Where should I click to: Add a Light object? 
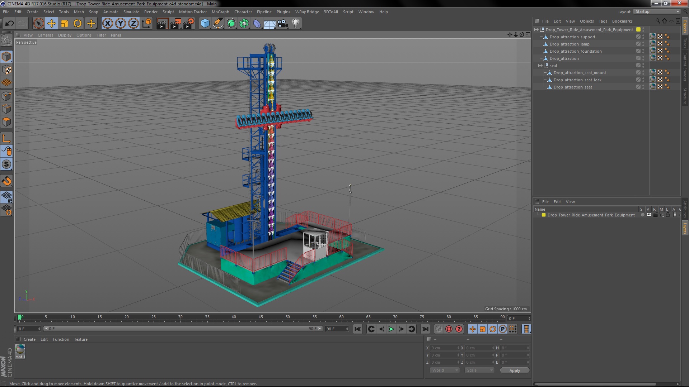click(296, 24)
